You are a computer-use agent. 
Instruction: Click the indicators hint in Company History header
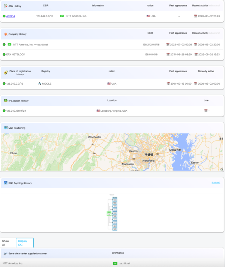(214, 33)
